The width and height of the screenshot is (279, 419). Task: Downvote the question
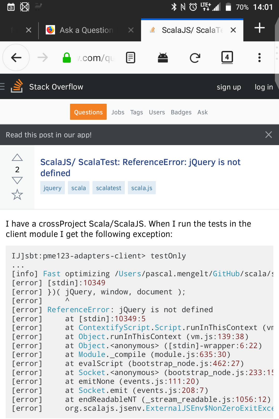(x=17, y=180)
